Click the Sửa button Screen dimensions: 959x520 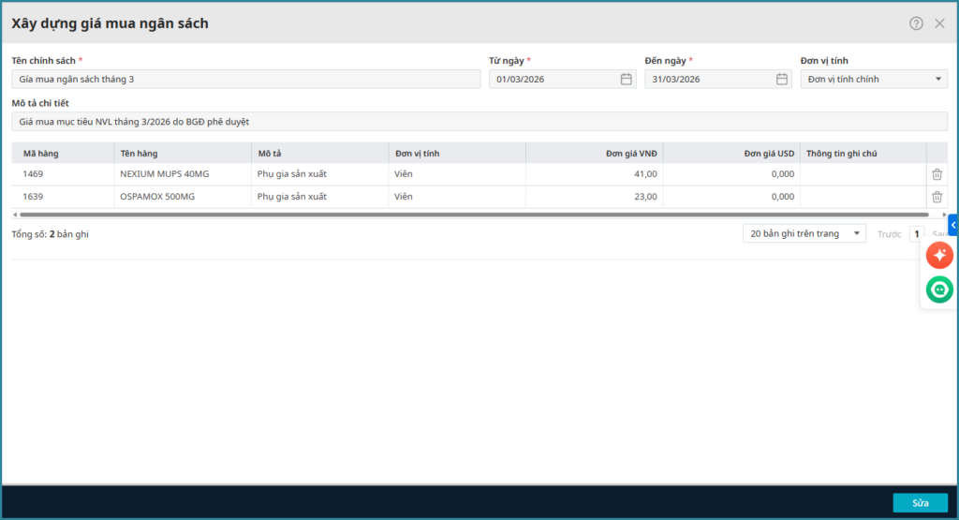point(920,503)
